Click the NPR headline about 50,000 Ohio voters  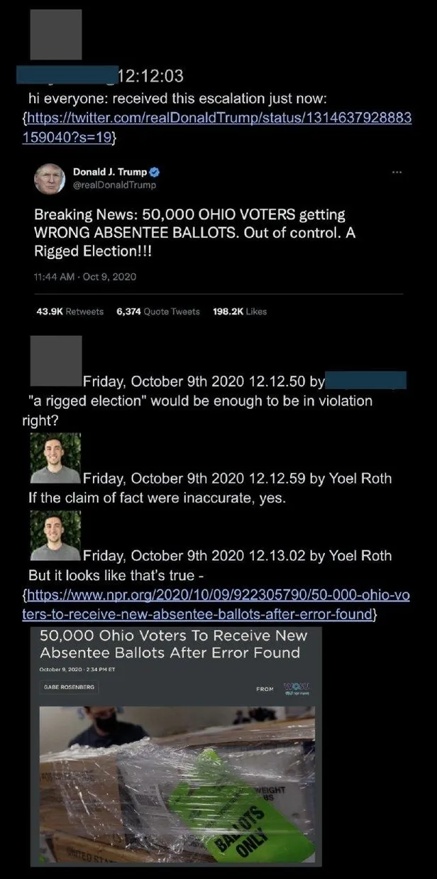(x=170, y=643)
